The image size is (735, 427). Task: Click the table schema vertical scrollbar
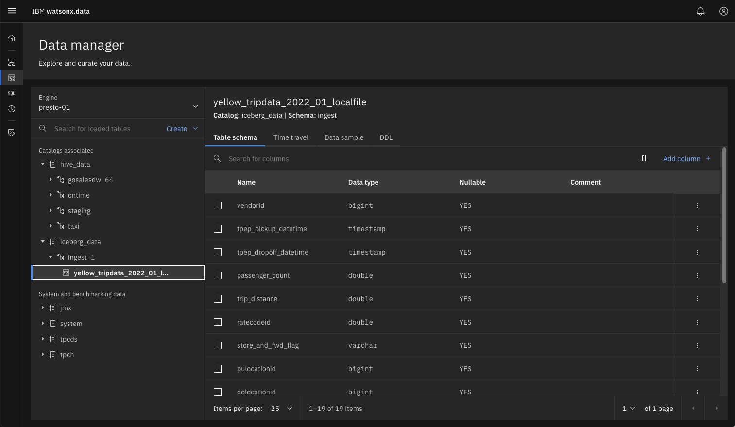click(724, 215)
